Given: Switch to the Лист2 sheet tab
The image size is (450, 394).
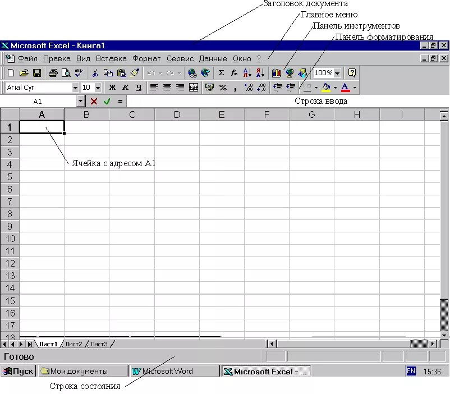Looking at the screenshot, I should [74, 343].
